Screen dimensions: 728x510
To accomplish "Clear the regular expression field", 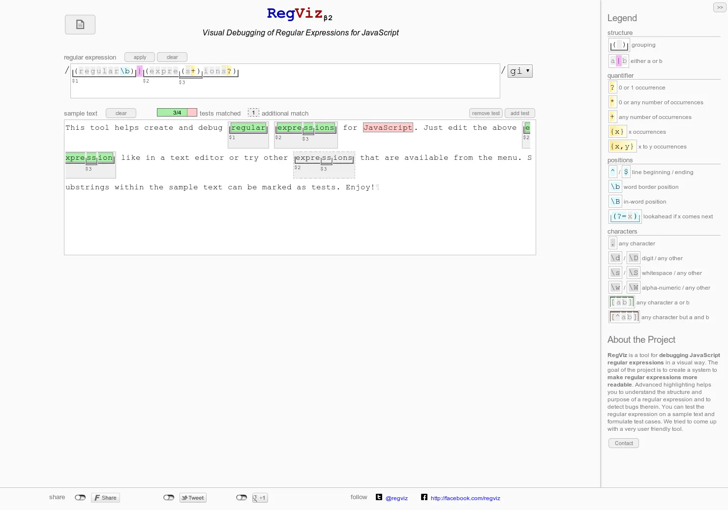I will coord(172,57).
